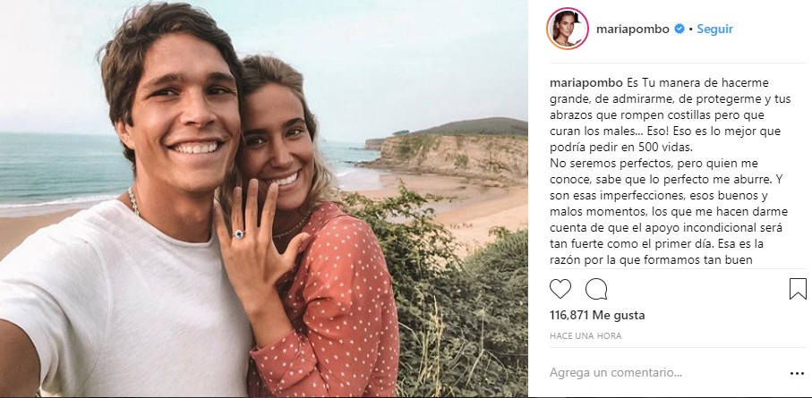Open comments via the speech bubble icon
Screen dimensions: 812x398
[x=596, y=289]
